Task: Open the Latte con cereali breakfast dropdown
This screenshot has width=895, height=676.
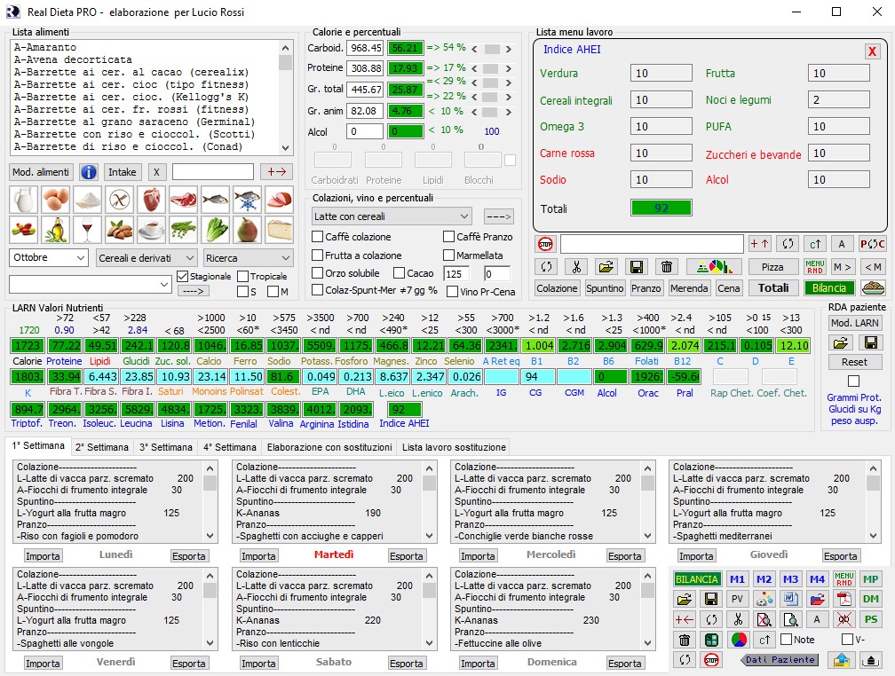Action: 392,216
